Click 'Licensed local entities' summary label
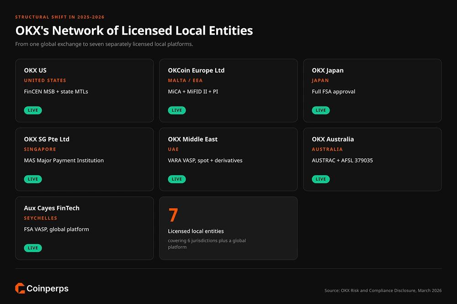 coord(196,231)
